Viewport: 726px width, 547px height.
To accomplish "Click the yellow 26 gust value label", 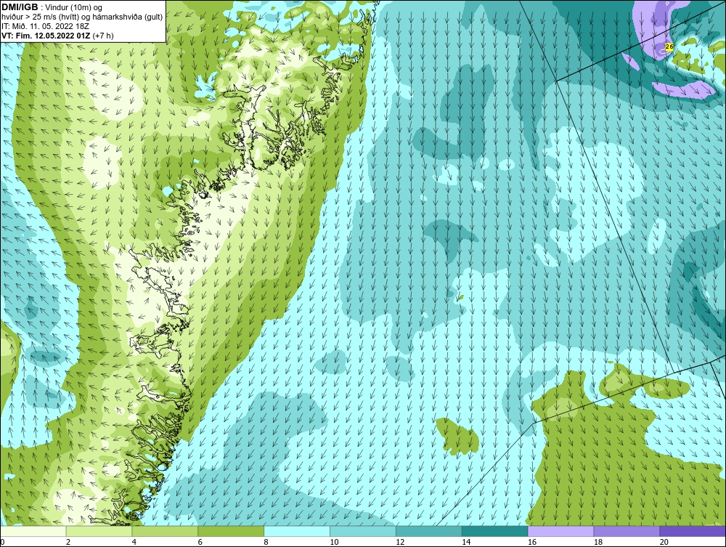I will (x=669, y=46).
